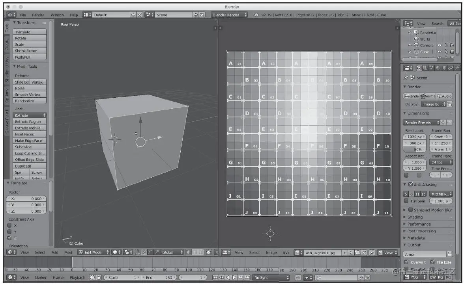Click the Extrude Region button
Image resolution: width=464 pixels, height=284 pixels.
[x=29, y=121]
